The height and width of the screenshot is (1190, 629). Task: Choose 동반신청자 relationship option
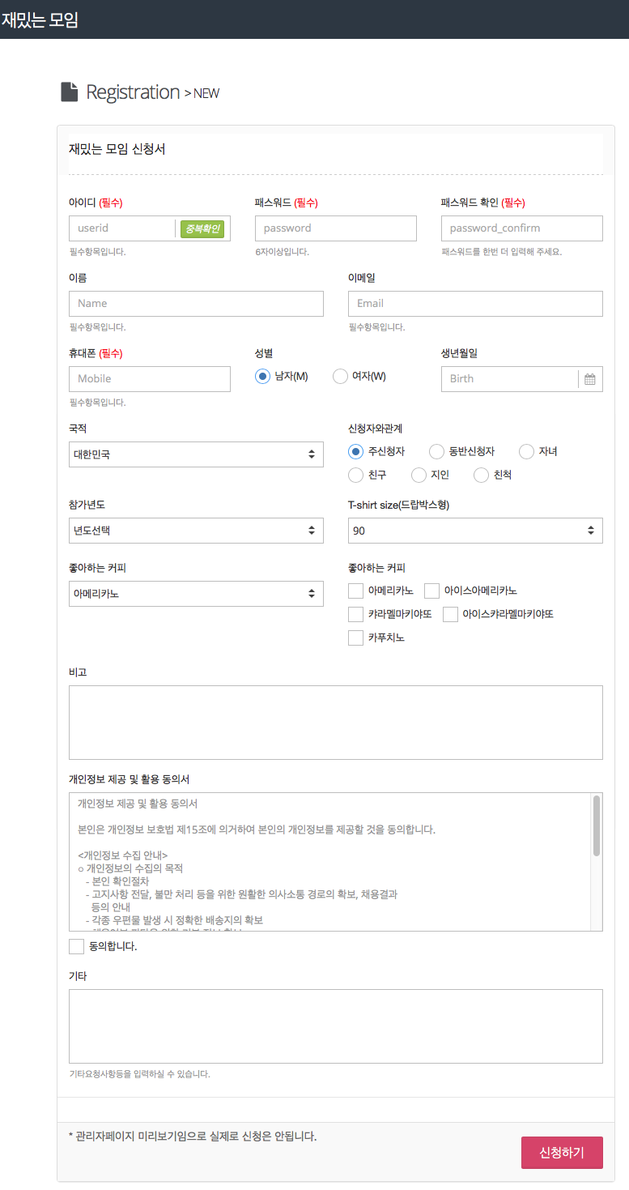point(436,451)
